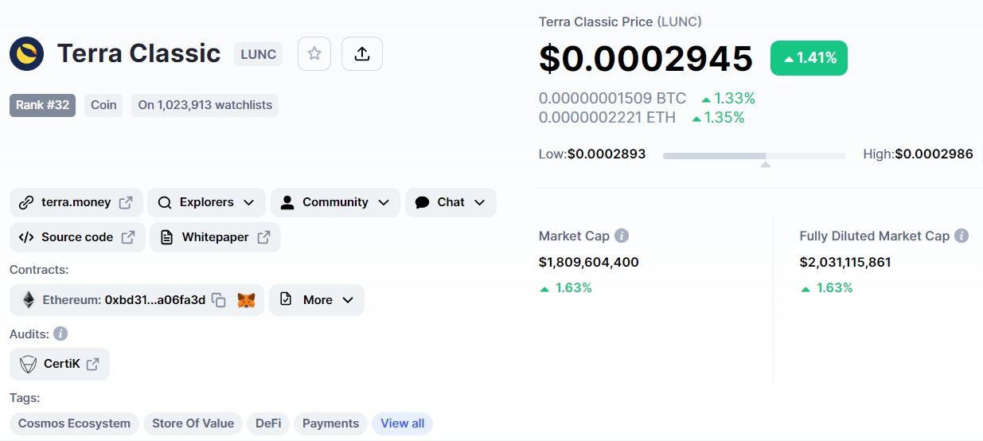Click the $0.0002945 price value
The height and width of the screenshot is (441, 983).
(646, 59)
